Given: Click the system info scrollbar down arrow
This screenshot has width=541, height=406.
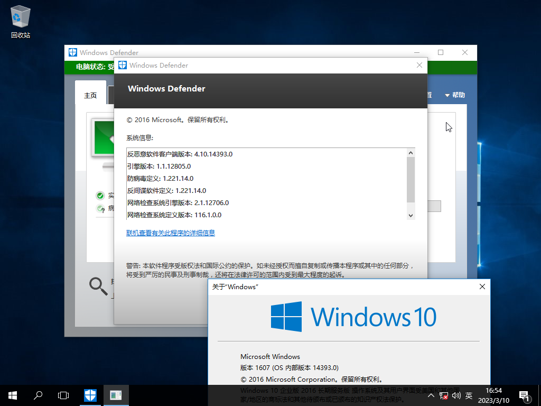Looking at the screenshot, I should click(411, 216).
